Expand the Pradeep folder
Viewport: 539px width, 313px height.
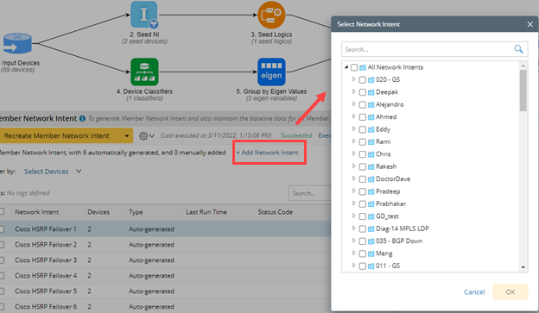pos(354,191)
